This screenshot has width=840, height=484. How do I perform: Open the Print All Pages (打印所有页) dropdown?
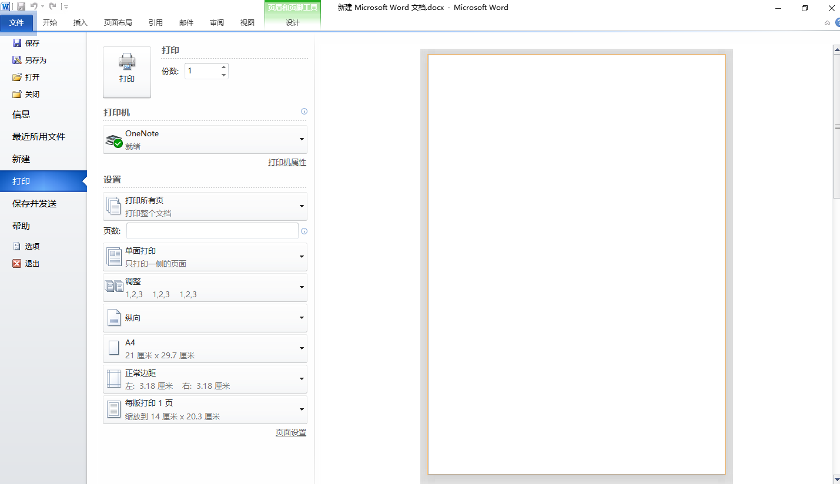pyautogui.click(x=205, y=206)
